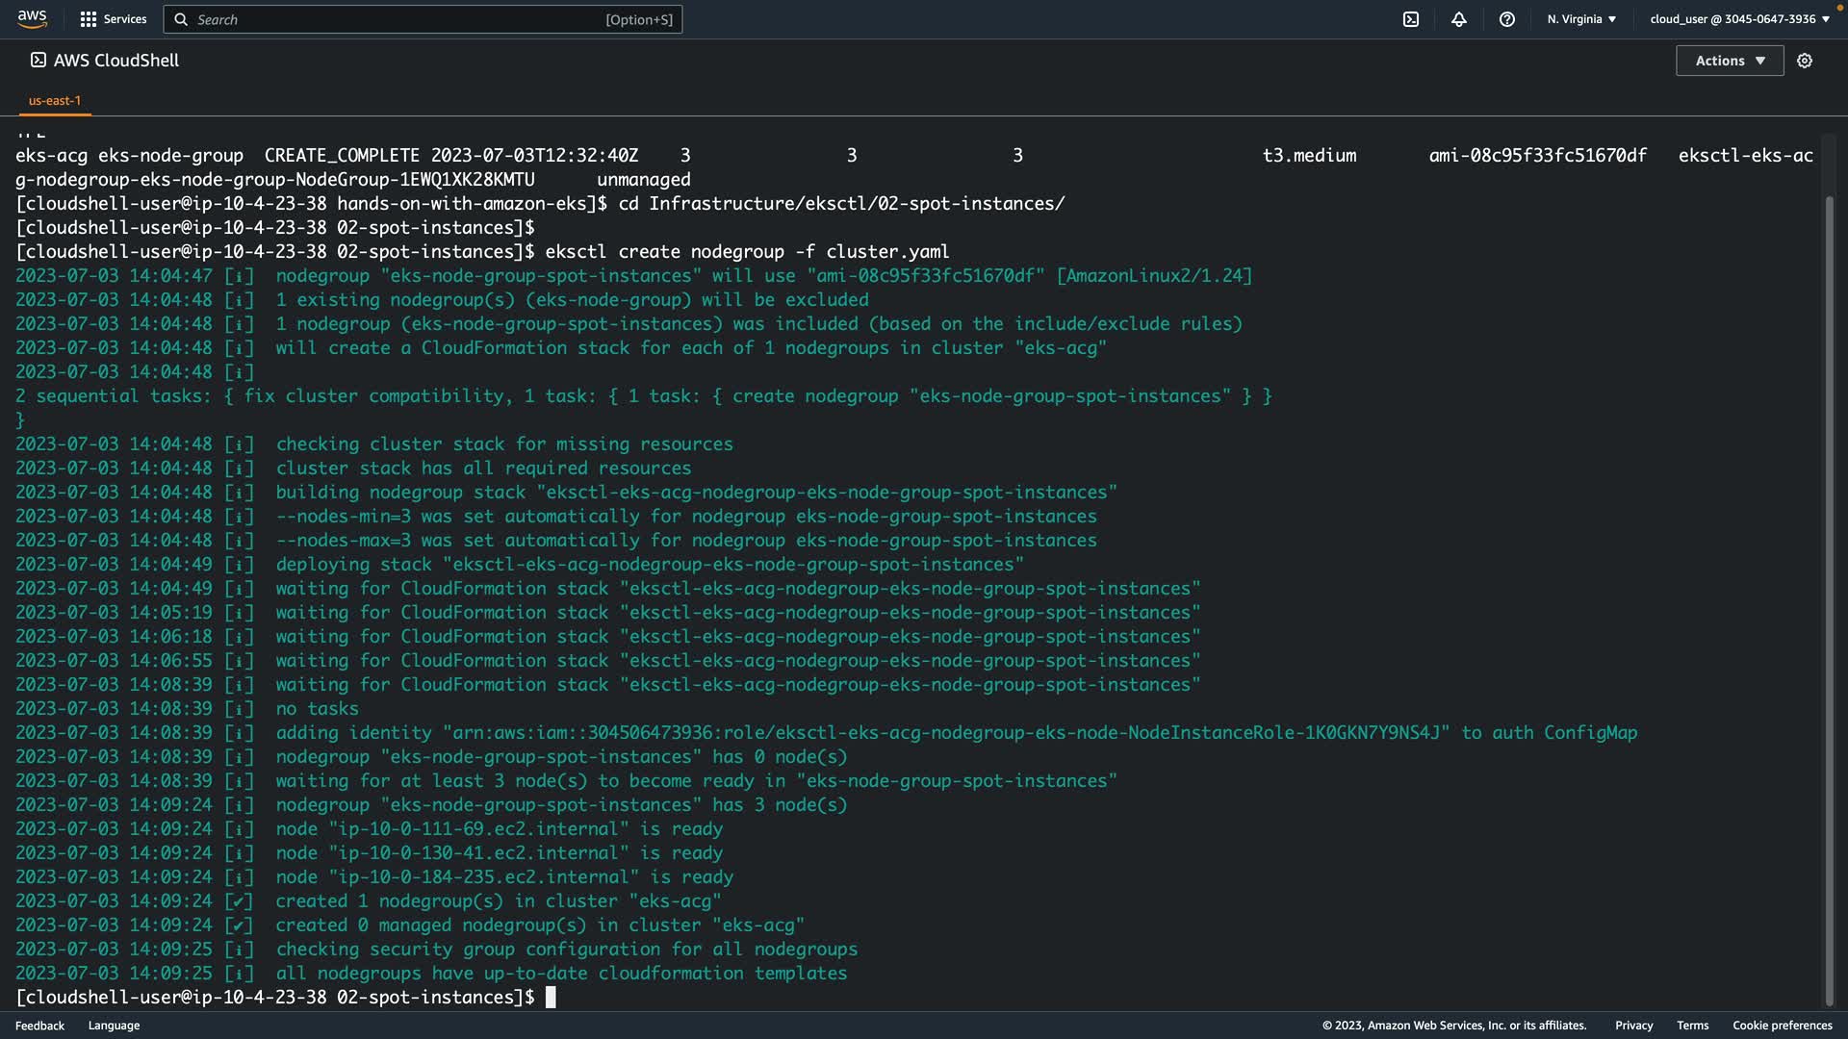Open the Terms link
This screenshot has width=1848, height=1039.
[x=1692, y=1026]
